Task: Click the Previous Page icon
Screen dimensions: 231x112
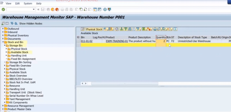Action: click(x=81, y=9)
